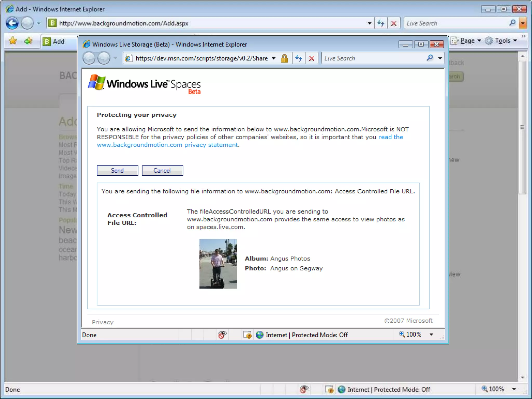532x399 pixels.
Task: Click the Windows Live Spaces logo
Action: pyautogui.click(x=144, y=84)
